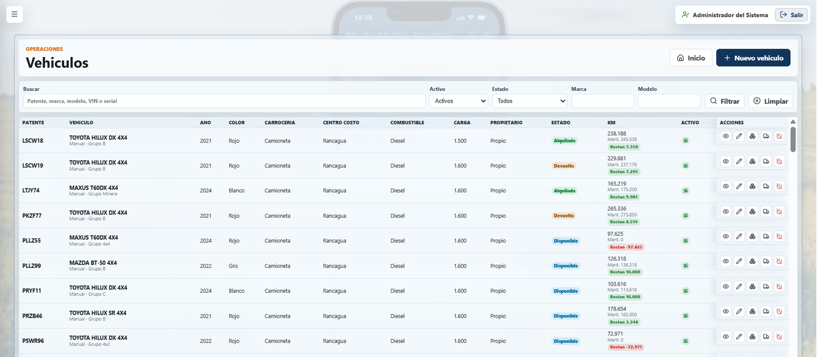
Task: Click the table's vertical scrollbar thumb
Action: coord(793,139)
